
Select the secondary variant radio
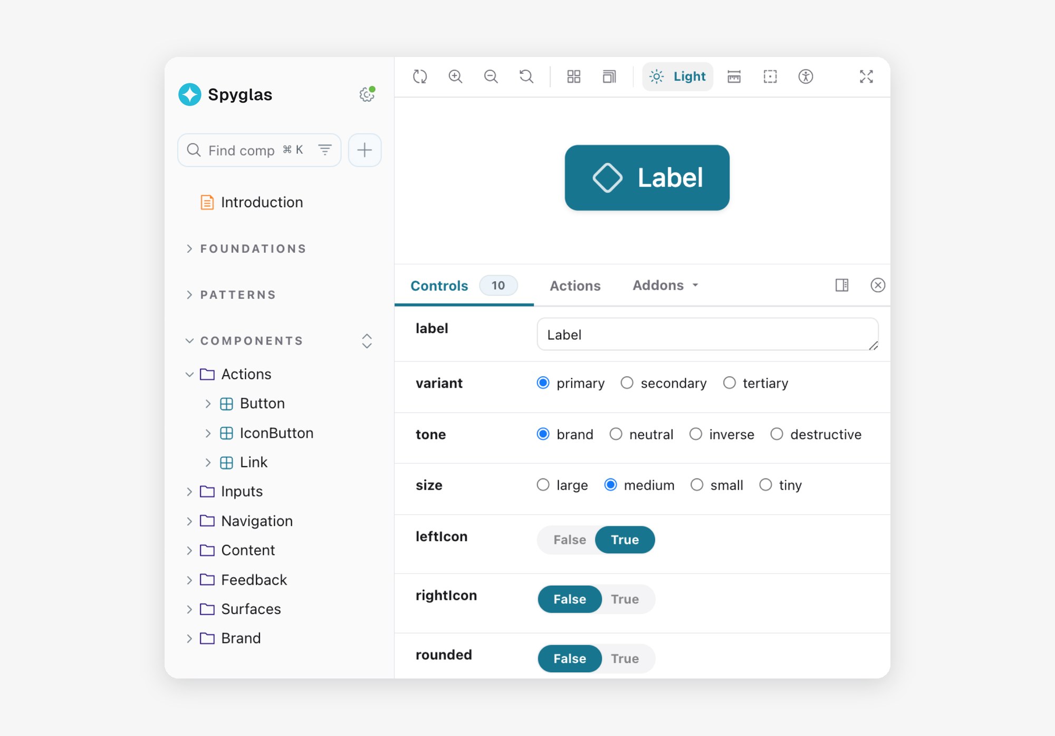tap(627, 383)
